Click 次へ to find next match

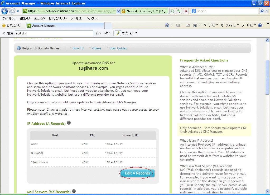pos(108,33)
